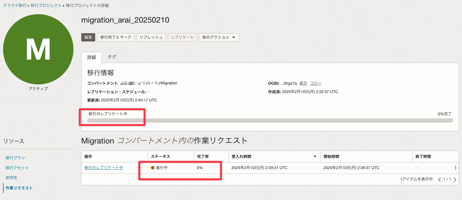Image resolution: width=462 pixels, height=200 pixels.
Task: Click the migration replication progress bar
Action: tap(270, 120)
